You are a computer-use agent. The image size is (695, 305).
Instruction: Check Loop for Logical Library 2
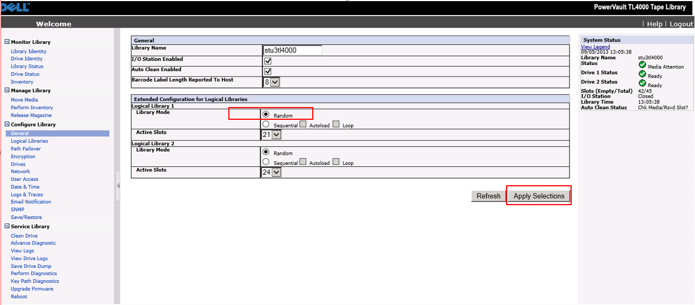[x=336, y=162]
